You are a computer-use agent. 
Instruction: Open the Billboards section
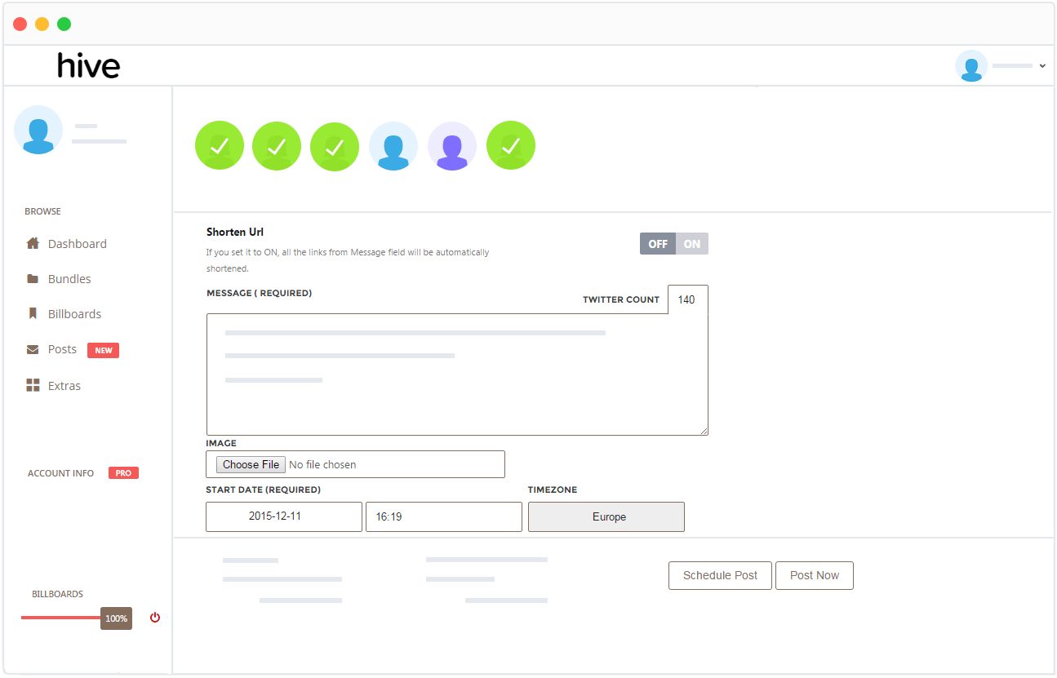[x=74, y=313]
